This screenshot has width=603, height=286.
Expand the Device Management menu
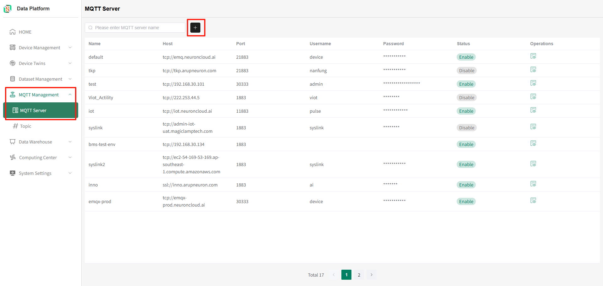point(40,48)
